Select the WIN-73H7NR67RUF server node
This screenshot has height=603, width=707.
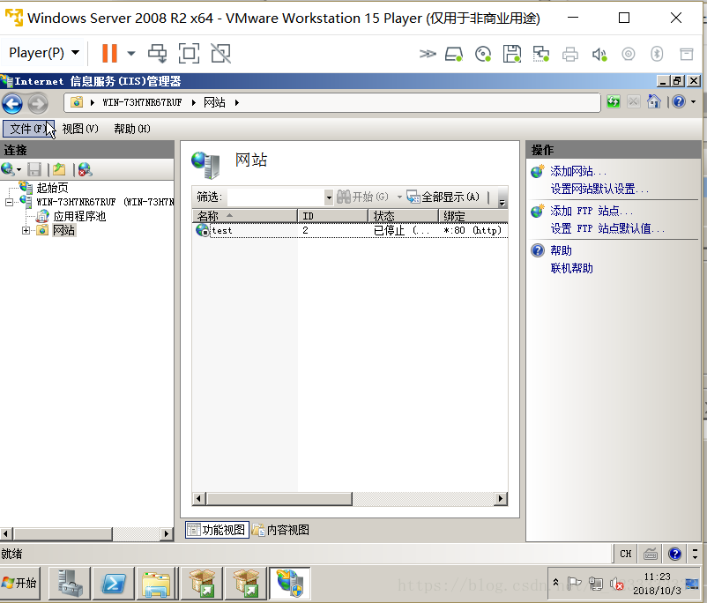(x=105, y=202)
